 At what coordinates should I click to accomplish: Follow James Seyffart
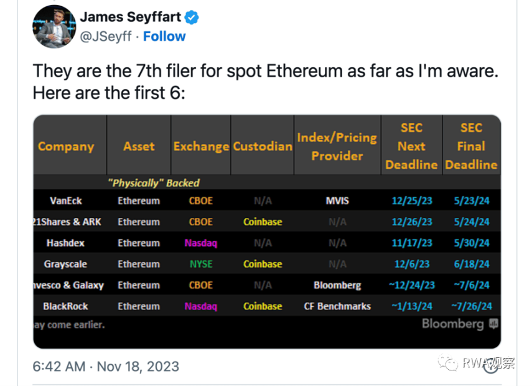[164, 37]
